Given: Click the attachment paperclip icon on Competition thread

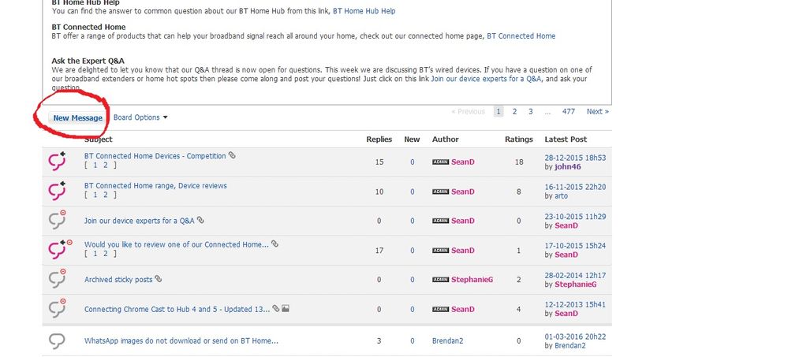Looking at the screenshot, I should [x=232, y=156].
